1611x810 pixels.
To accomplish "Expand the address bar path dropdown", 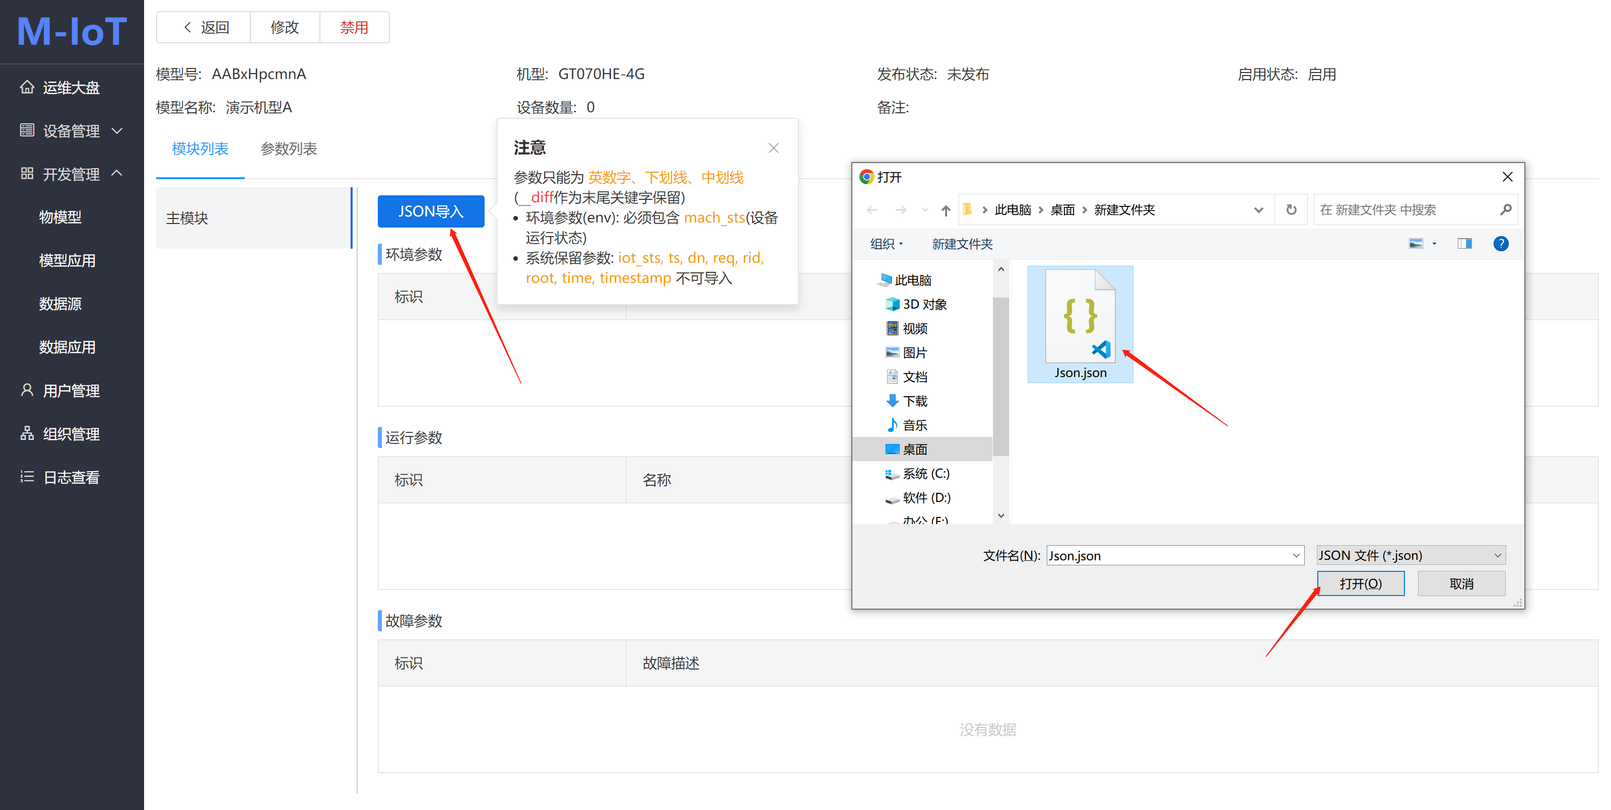I will click(x=1259, y=210).
